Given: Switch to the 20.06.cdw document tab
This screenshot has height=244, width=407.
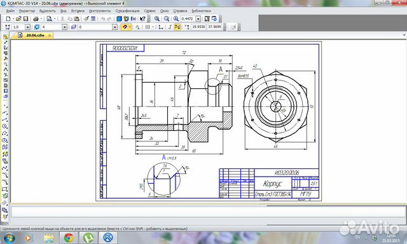Looking at the screenshot, I should coord(35,35).
